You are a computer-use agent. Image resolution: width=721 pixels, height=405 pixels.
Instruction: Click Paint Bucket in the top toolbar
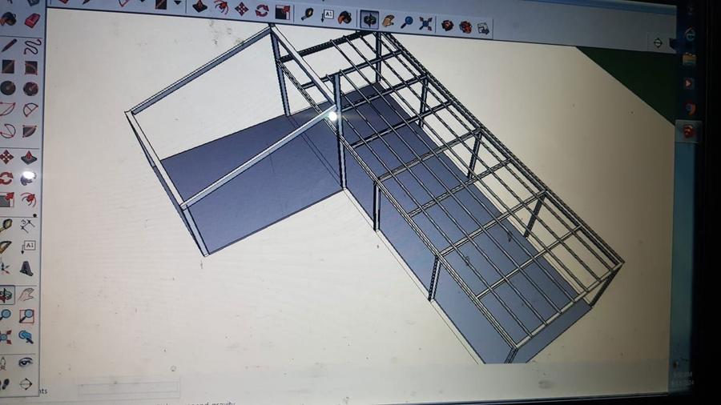(x=344, y=18)
